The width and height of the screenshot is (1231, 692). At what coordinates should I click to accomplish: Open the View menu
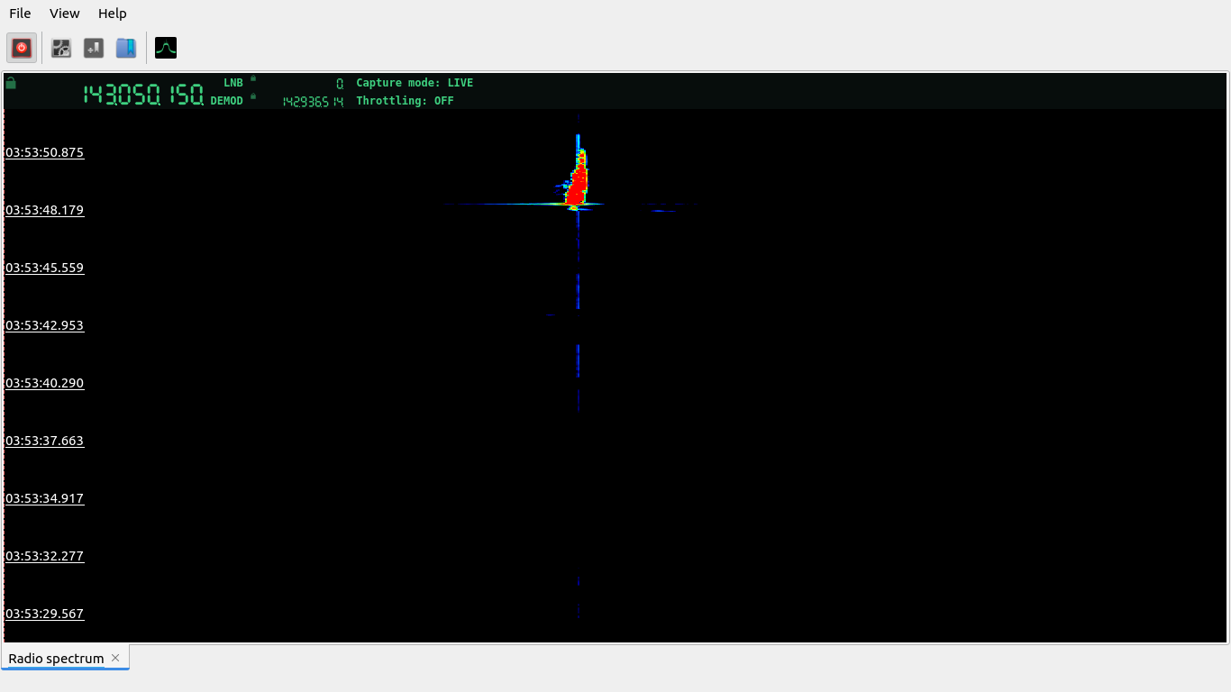pyautogui.click(x=65, y=14)
